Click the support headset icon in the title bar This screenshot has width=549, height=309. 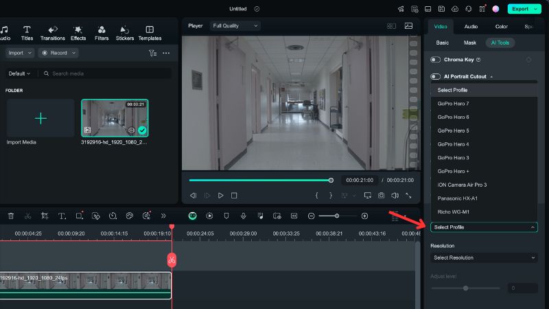(469, 9)
